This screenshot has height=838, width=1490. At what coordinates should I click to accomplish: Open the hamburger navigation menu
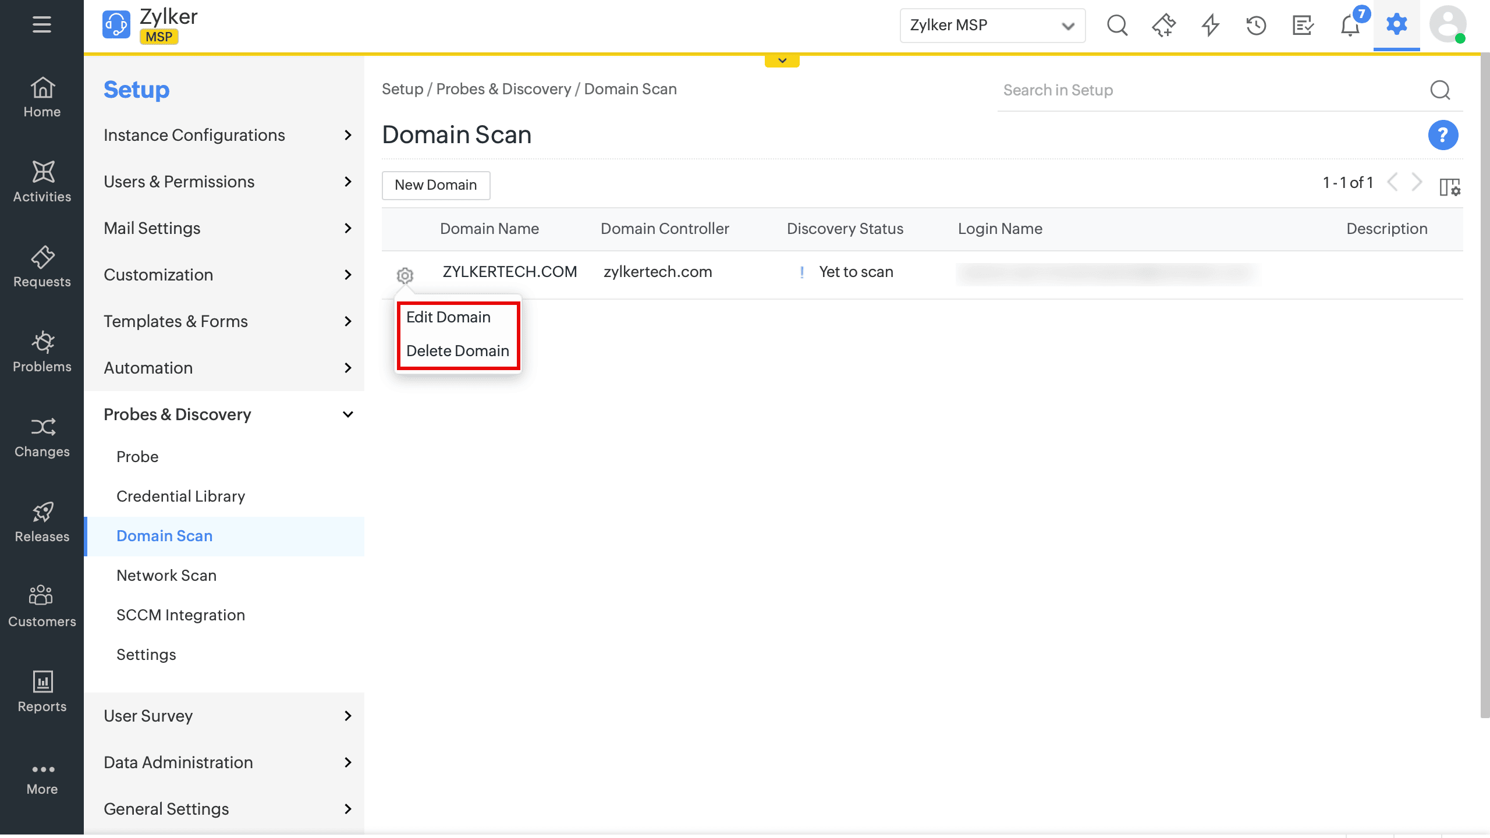click(41, 24)
